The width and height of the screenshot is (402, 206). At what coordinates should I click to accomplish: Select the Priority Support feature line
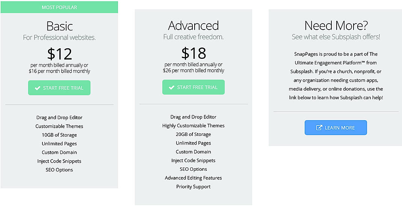coord(193,187)
